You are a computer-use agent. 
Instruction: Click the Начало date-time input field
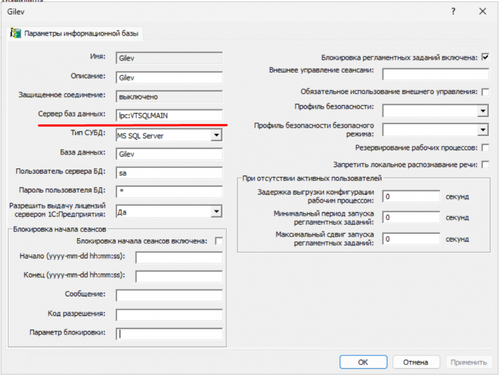tap(179, 257)
